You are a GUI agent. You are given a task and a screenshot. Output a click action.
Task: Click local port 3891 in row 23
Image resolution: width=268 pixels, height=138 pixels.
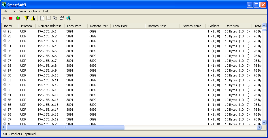pyautogui.click(x=70, y=41)
